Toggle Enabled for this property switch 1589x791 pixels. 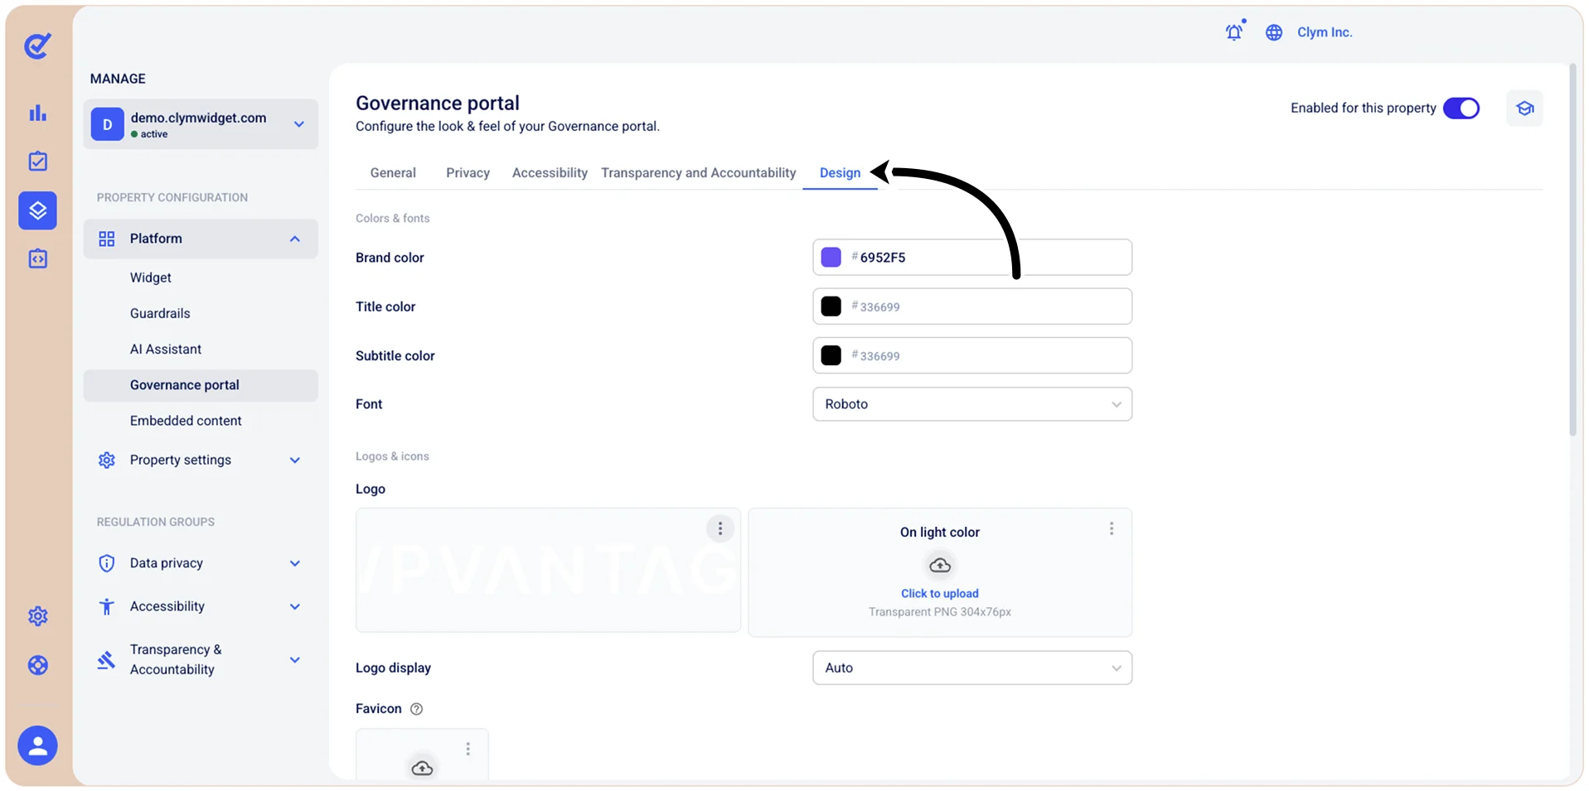pos(1461,109)
